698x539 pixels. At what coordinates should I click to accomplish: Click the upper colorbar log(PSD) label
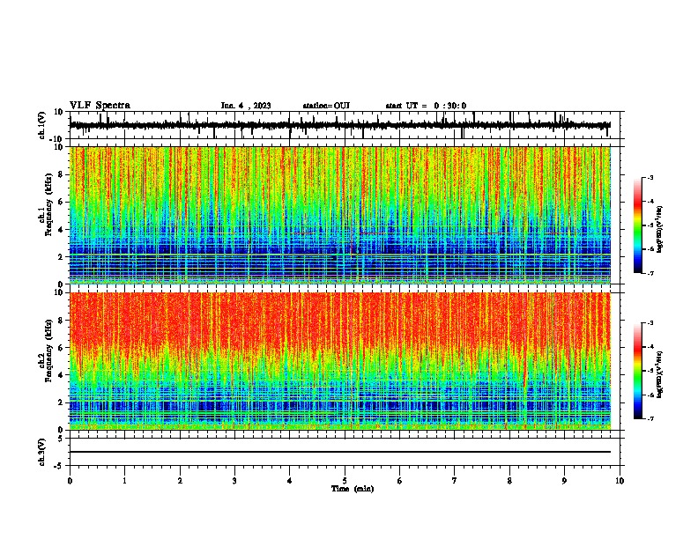click(660, 229)
